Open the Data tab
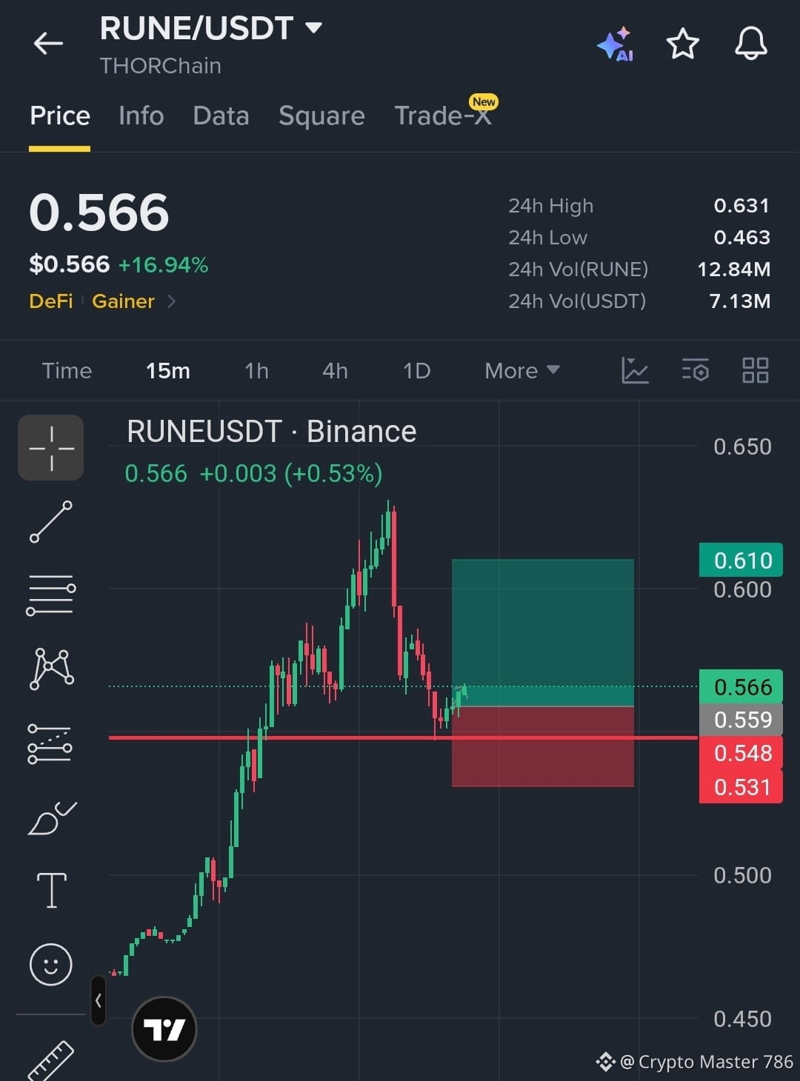 pyautogui.click(x=221, y=116)
